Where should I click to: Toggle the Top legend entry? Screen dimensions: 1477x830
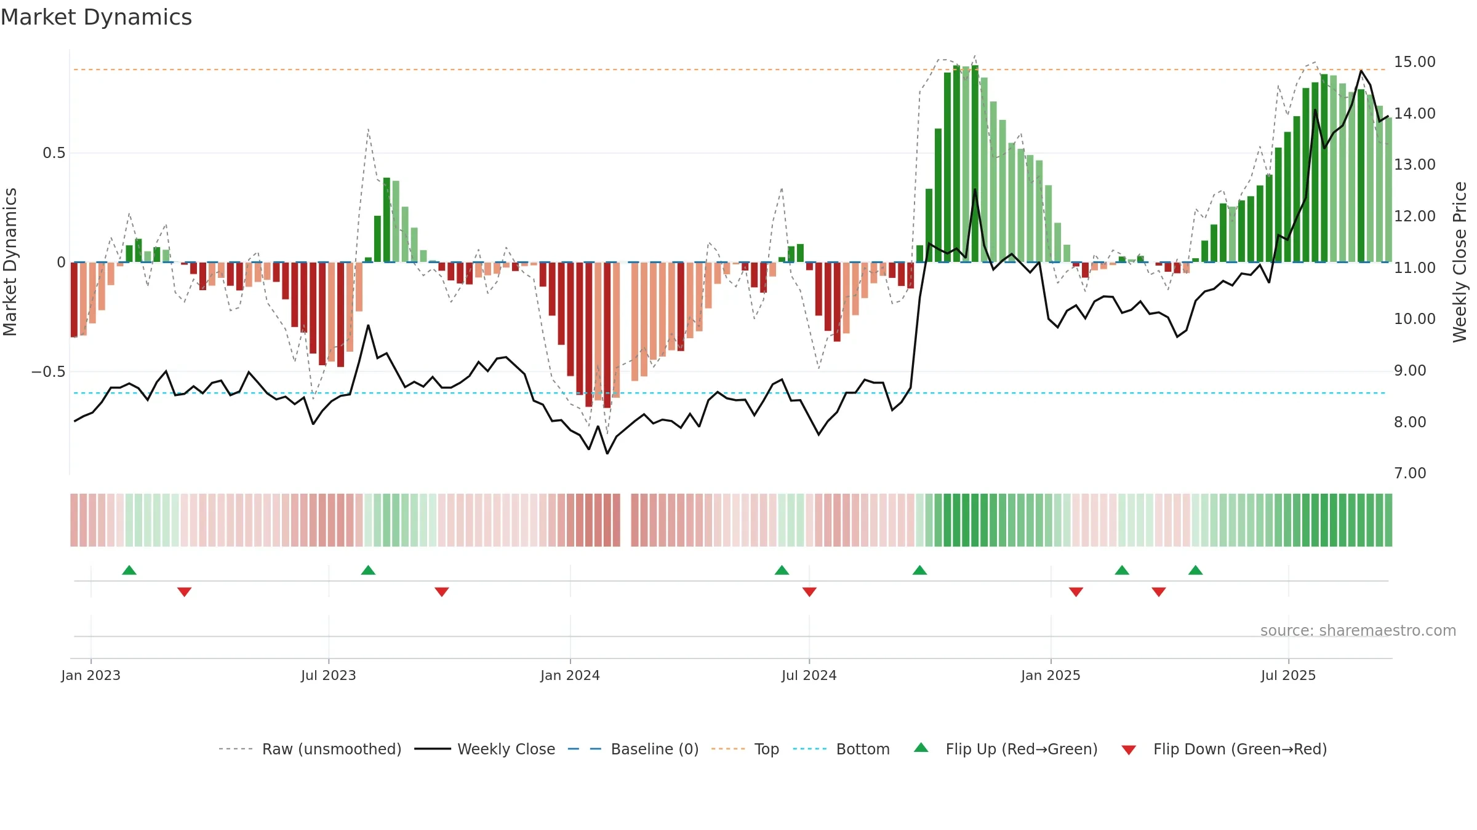745,749
